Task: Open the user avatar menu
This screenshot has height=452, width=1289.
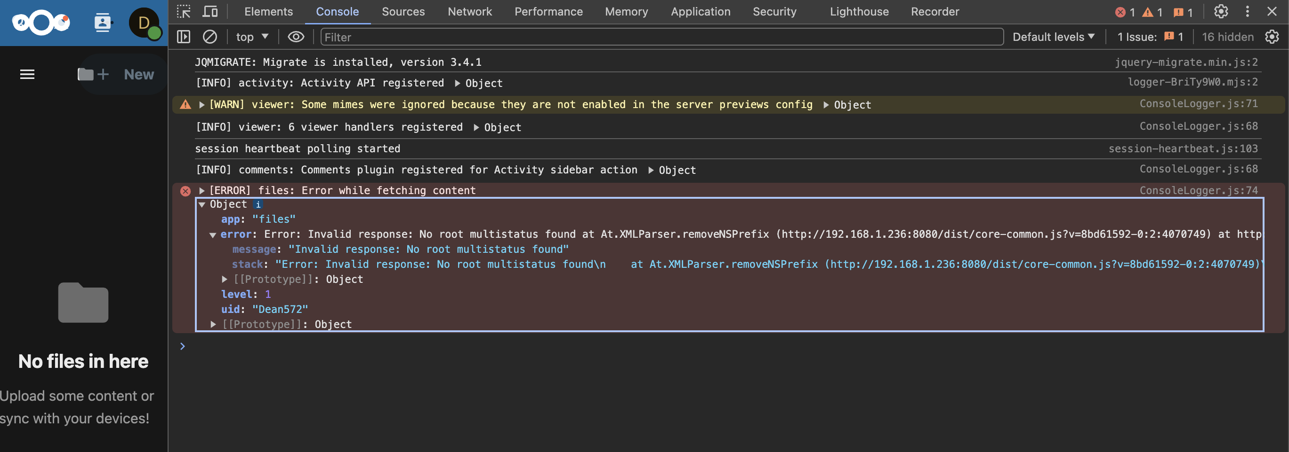Action: 144,23
